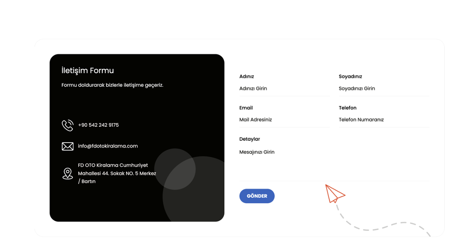The width and height of the screenshot is (467, 248).
Task: Click the Adınız field label
Action: (x=247, y=76)
